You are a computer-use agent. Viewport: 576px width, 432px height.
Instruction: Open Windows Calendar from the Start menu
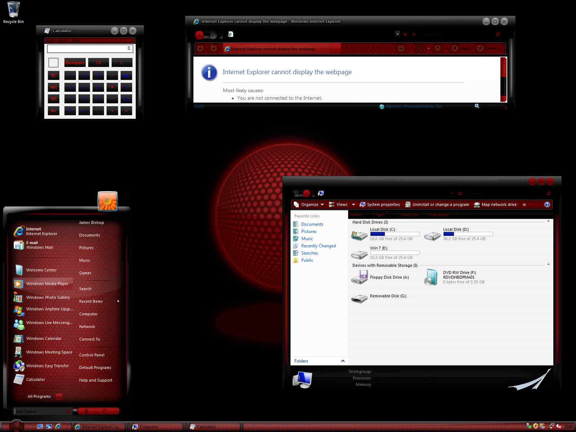pyautogui.click(x=42, y=338)
